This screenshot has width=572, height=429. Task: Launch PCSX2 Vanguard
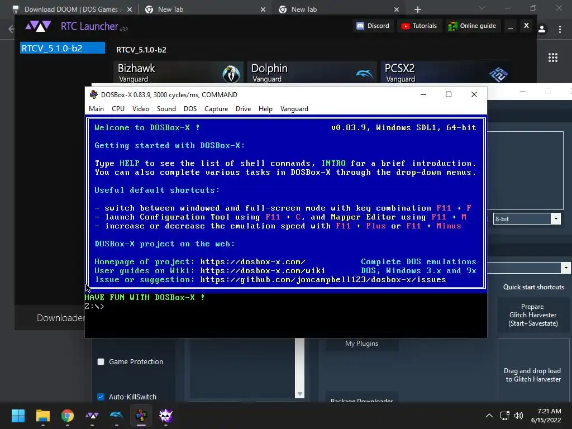[x=445, y=73]
